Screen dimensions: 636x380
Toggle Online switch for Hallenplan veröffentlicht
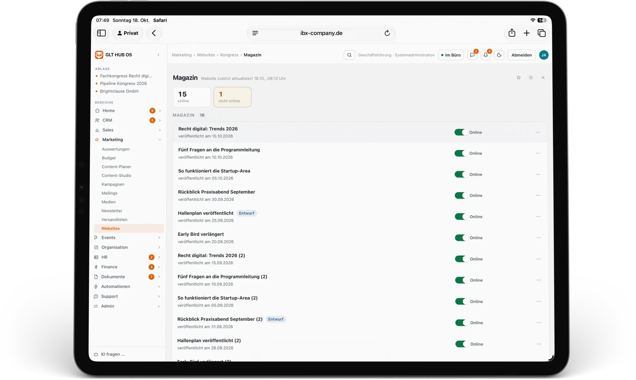pyautogui.click(x=461, y=216)
